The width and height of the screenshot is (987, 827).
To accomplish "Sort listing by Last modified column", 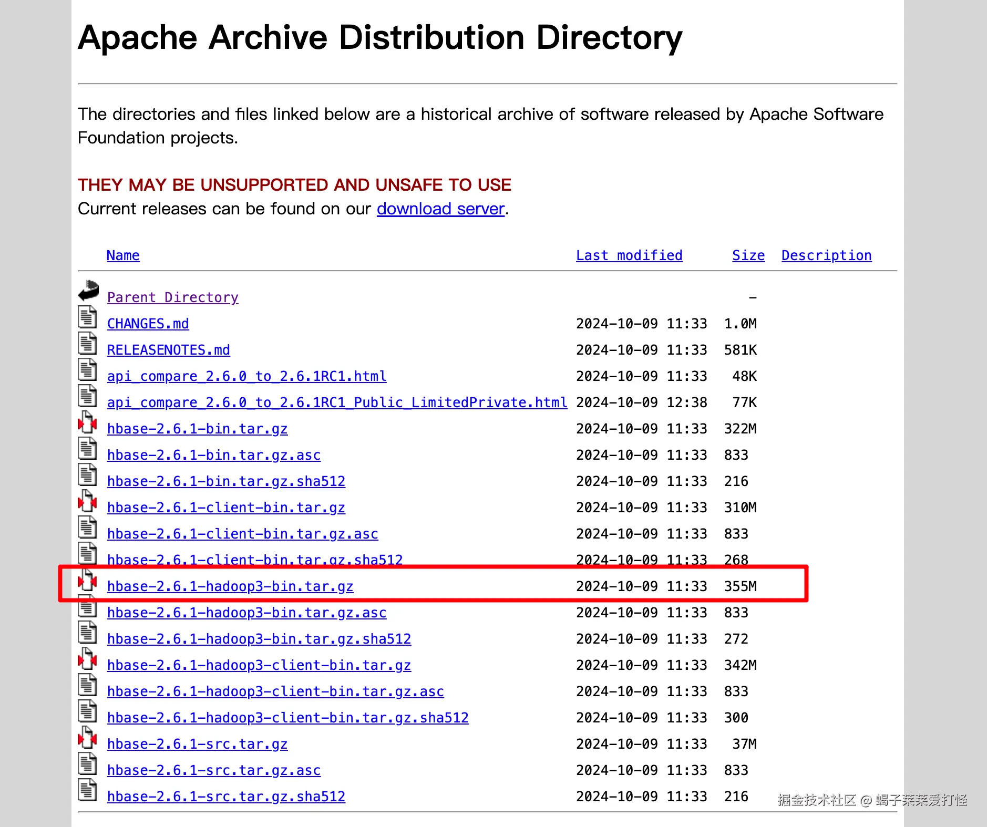I will click(x=629, y=255).
